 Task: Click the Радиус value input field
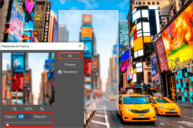24,116
